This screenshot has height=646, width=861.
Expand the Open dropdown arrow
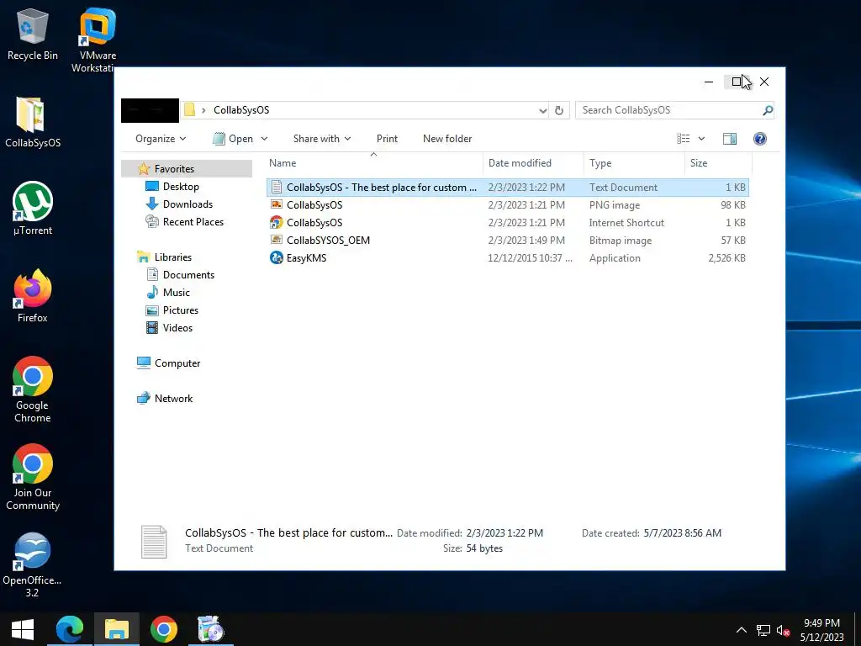coord(264,139)
